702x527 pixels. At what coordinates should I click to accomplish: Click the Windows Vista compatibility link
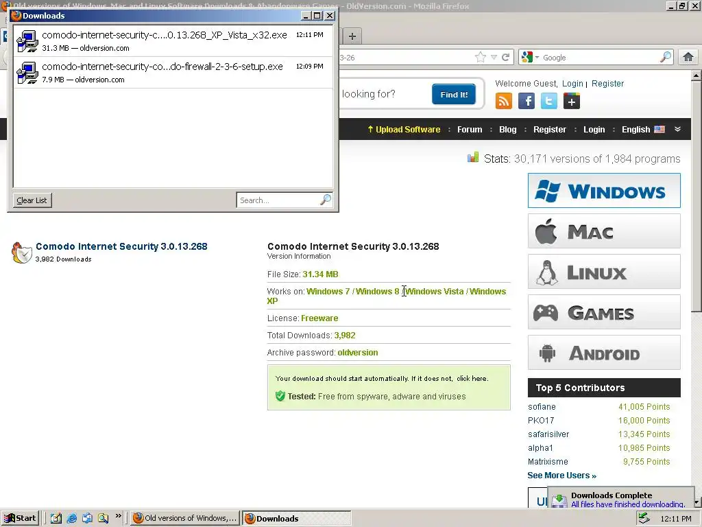coord(435,291)
